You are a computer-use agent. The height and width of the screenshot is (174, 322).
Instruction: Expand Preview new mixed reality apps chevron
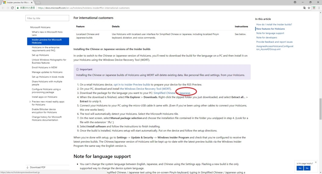[30, 102]
